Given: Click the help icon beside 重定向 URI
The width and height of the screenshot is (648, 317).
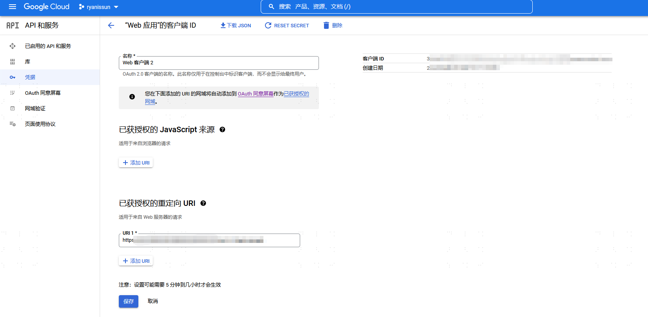Looking at the screenshot, I should click(203, 203).
